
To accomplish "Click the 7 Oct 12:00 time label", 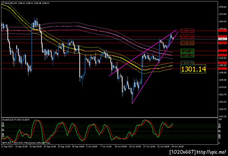I will click(x=106, y=147).
